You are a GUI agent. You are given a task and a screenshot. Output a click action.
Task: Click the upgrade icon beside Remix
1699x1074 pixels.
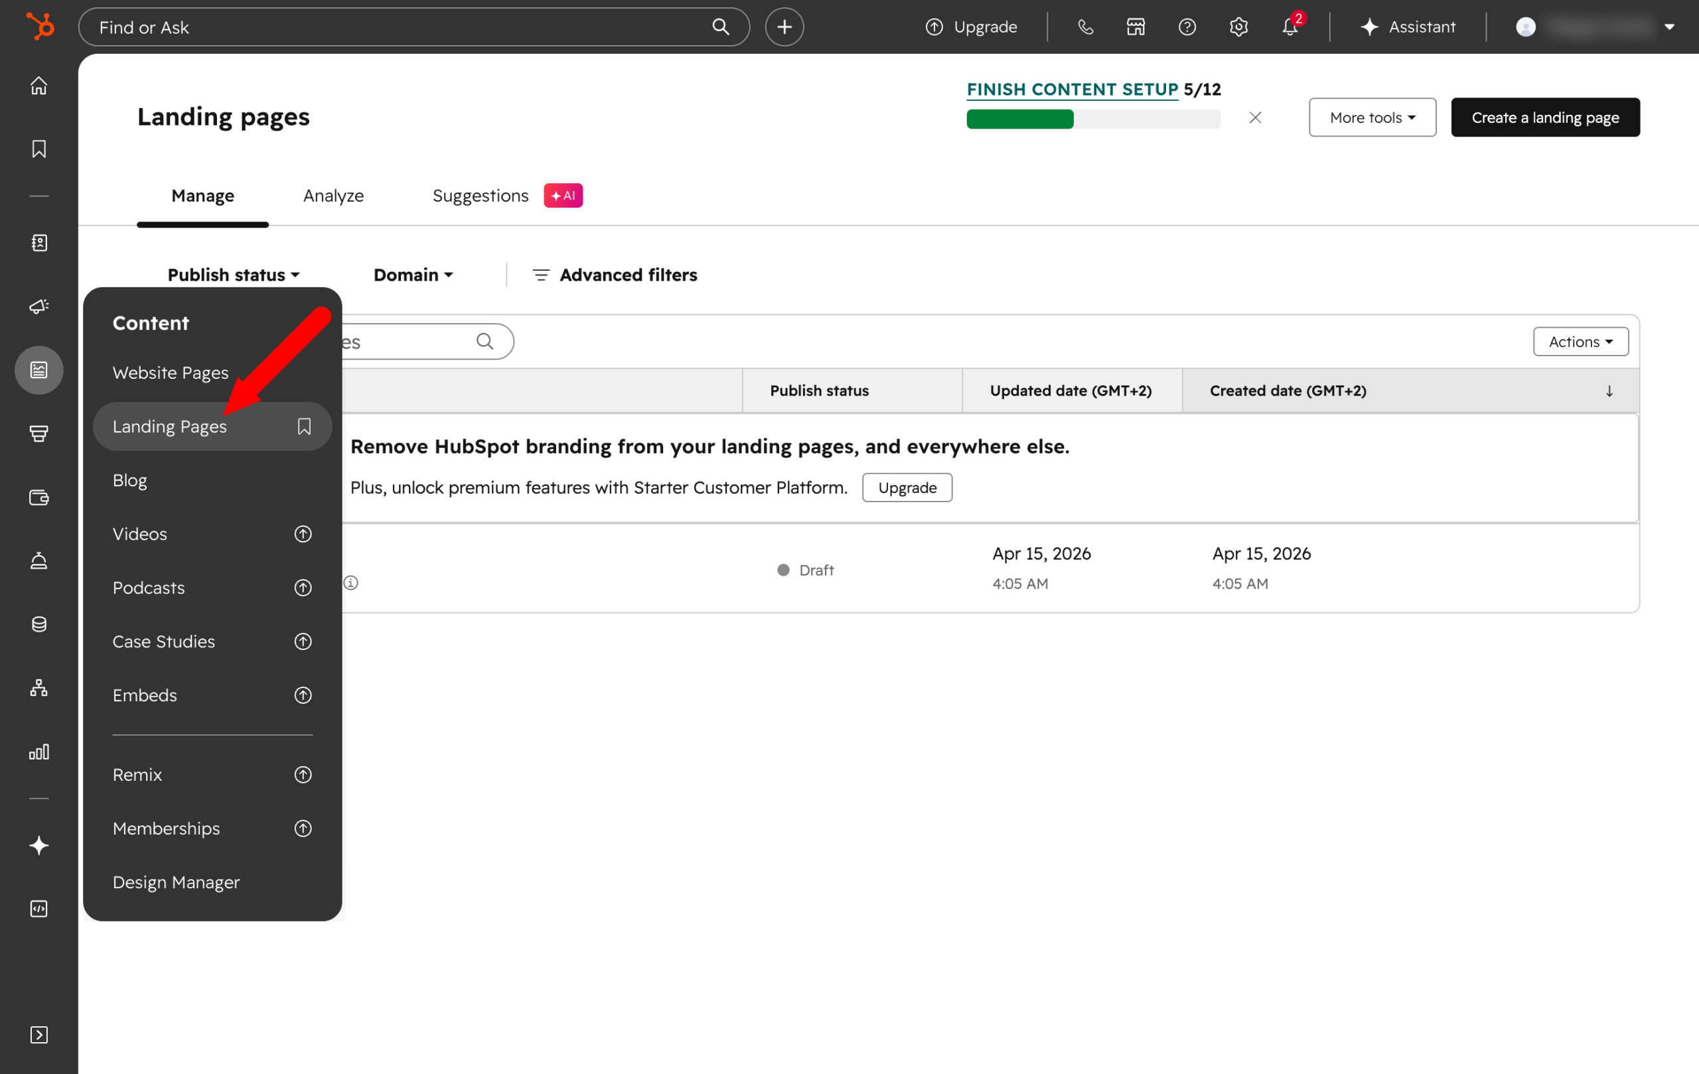coord(303,774)
